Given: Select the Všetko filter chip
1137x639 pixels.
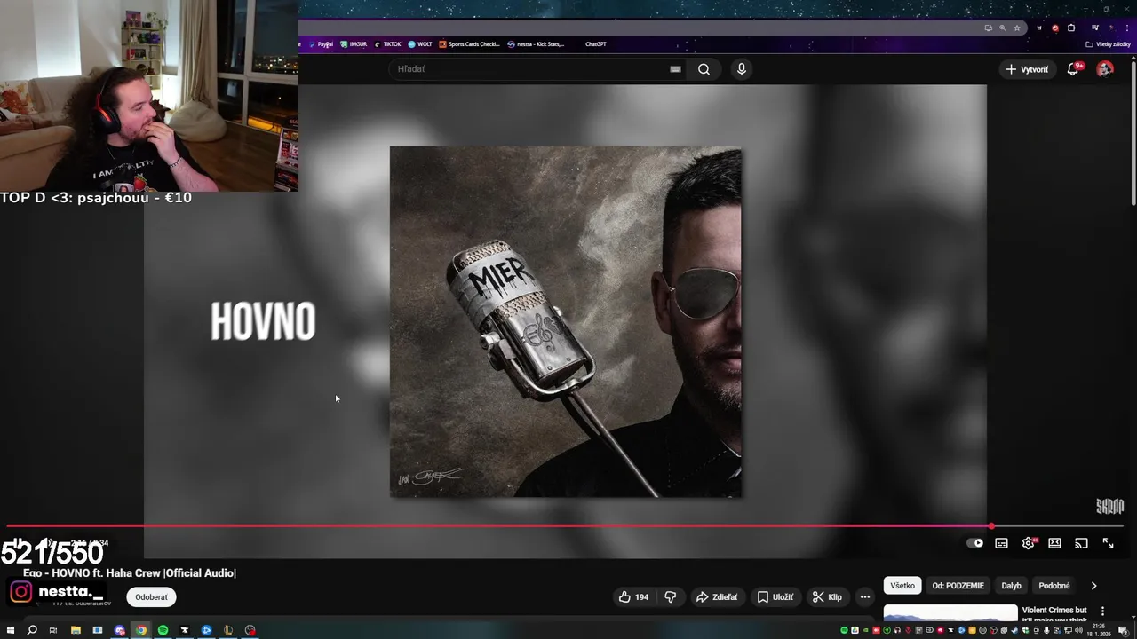Looking at the screenshot, I should (902, 586).
